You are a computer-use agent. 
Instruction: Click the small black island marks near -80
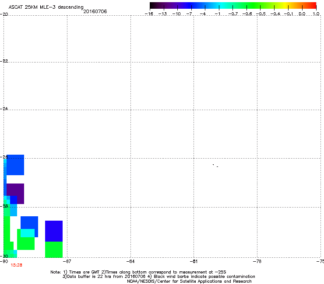click(215, 166)
